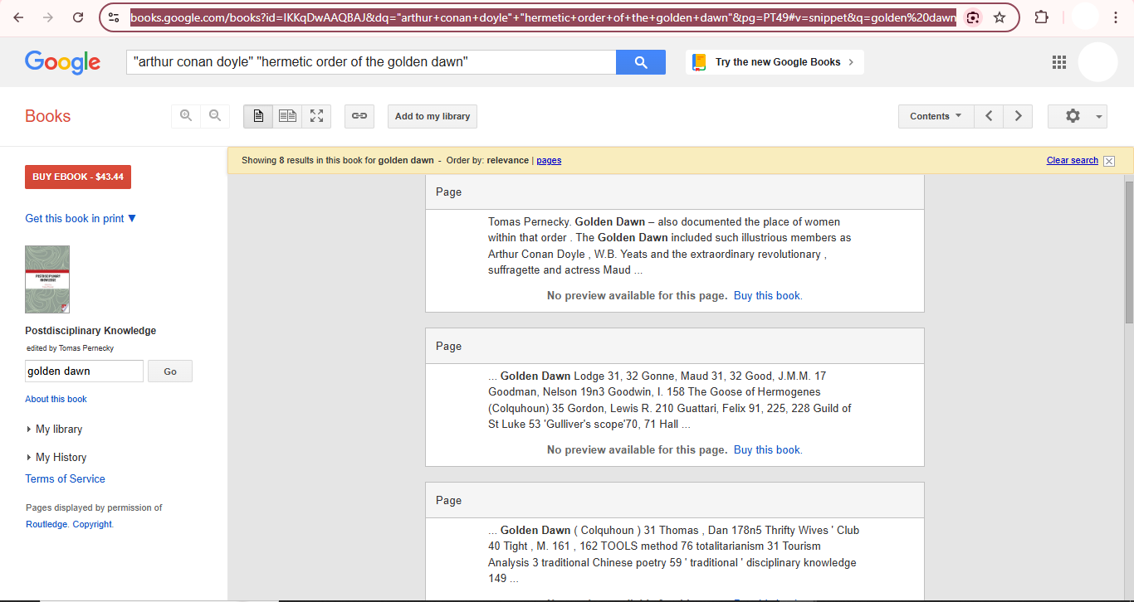
Task: Click the Google logo
Action: (62, 62)
